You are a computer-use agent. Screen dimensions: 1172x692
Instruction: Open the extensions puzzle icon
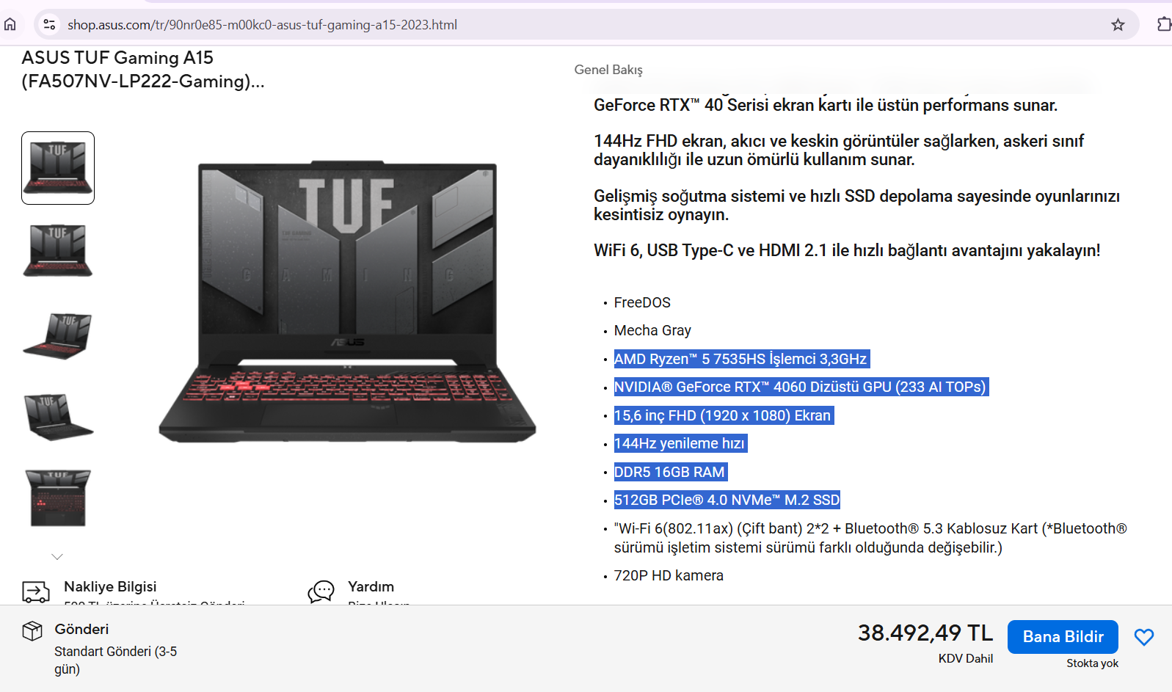[x=1164, y=24]
